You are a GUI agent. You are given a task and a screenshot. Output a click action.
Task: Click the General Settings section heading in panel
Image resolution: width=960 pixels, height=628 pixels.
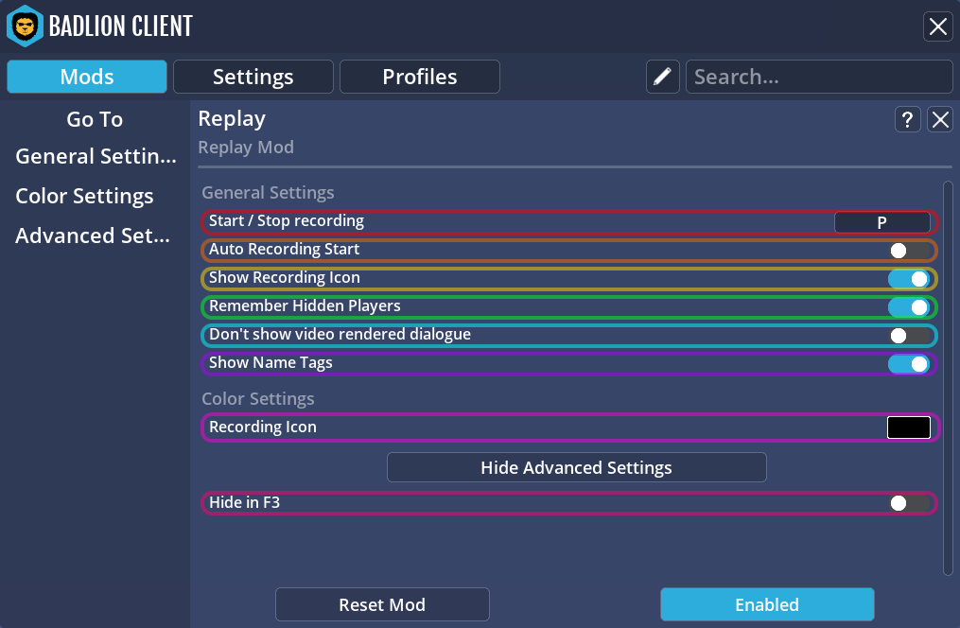269,193
